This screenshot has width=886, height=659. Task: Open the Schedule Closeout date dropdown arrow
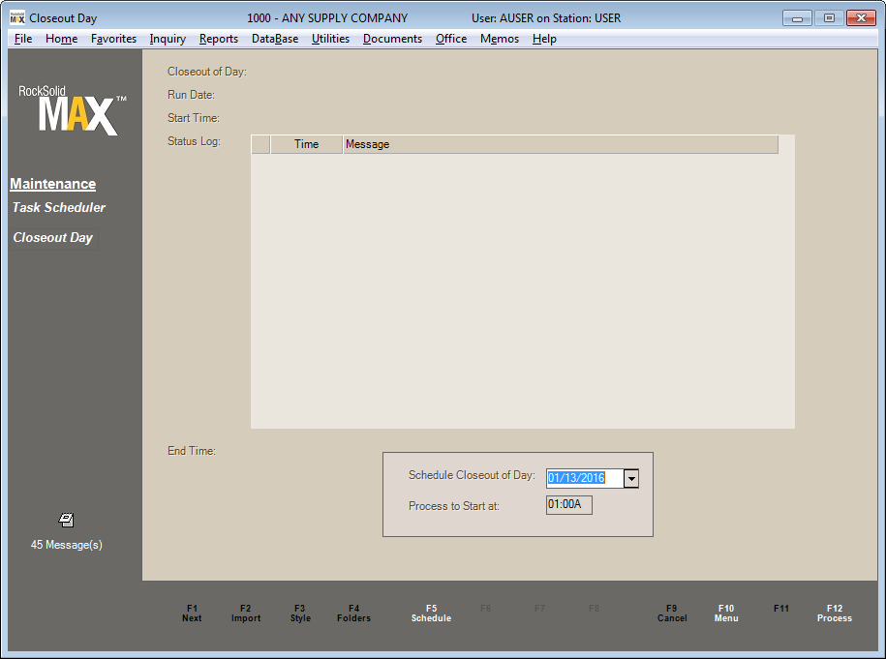pyautogui.click(x=631, y=478)
